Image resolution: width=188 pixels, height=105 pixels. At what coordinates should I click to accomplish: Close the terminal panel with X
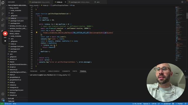(185, 71)
